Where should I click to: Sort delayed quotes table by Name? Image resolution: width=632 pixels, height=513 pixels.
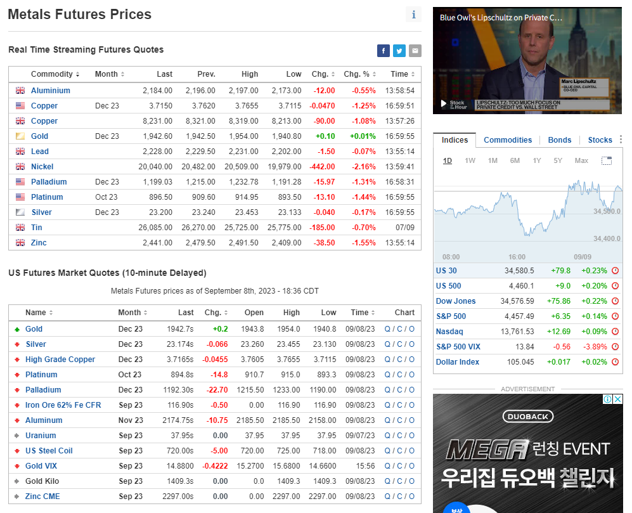[x=39, y=313]
